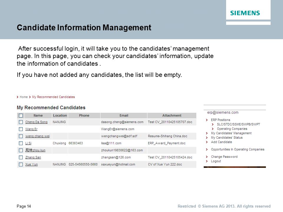
Task: Click the arrow icon beside ERP Positions
Action: [x=207, y=120]
